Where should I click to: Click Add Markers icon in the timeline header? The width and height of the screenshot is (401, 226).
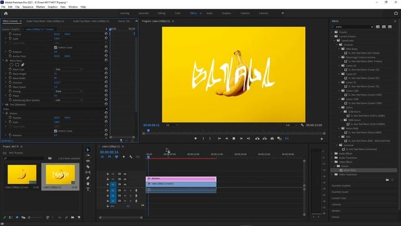(x=123, y=157)
